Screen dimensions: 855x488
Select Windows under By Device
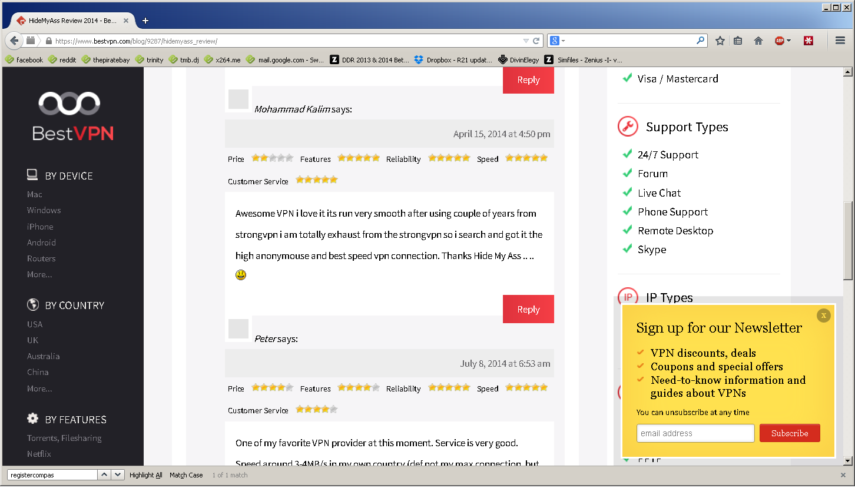pos(44,210)
